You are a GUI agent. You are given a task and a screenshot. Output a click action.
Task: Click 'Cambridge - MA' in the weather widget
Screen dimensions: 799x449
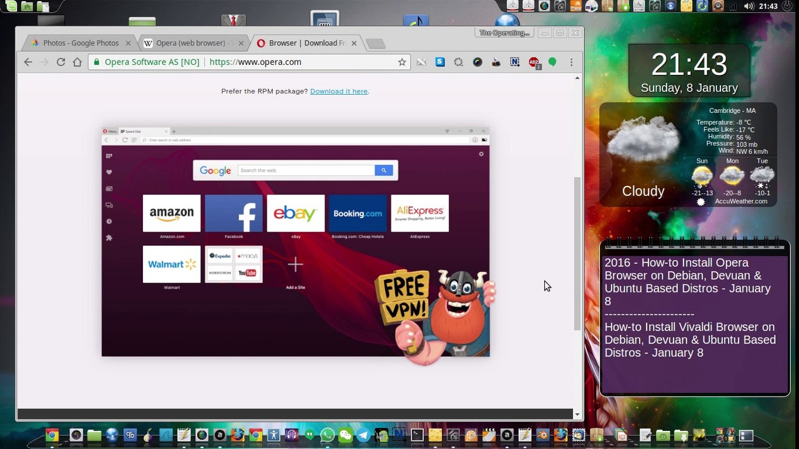click(732, 110)
